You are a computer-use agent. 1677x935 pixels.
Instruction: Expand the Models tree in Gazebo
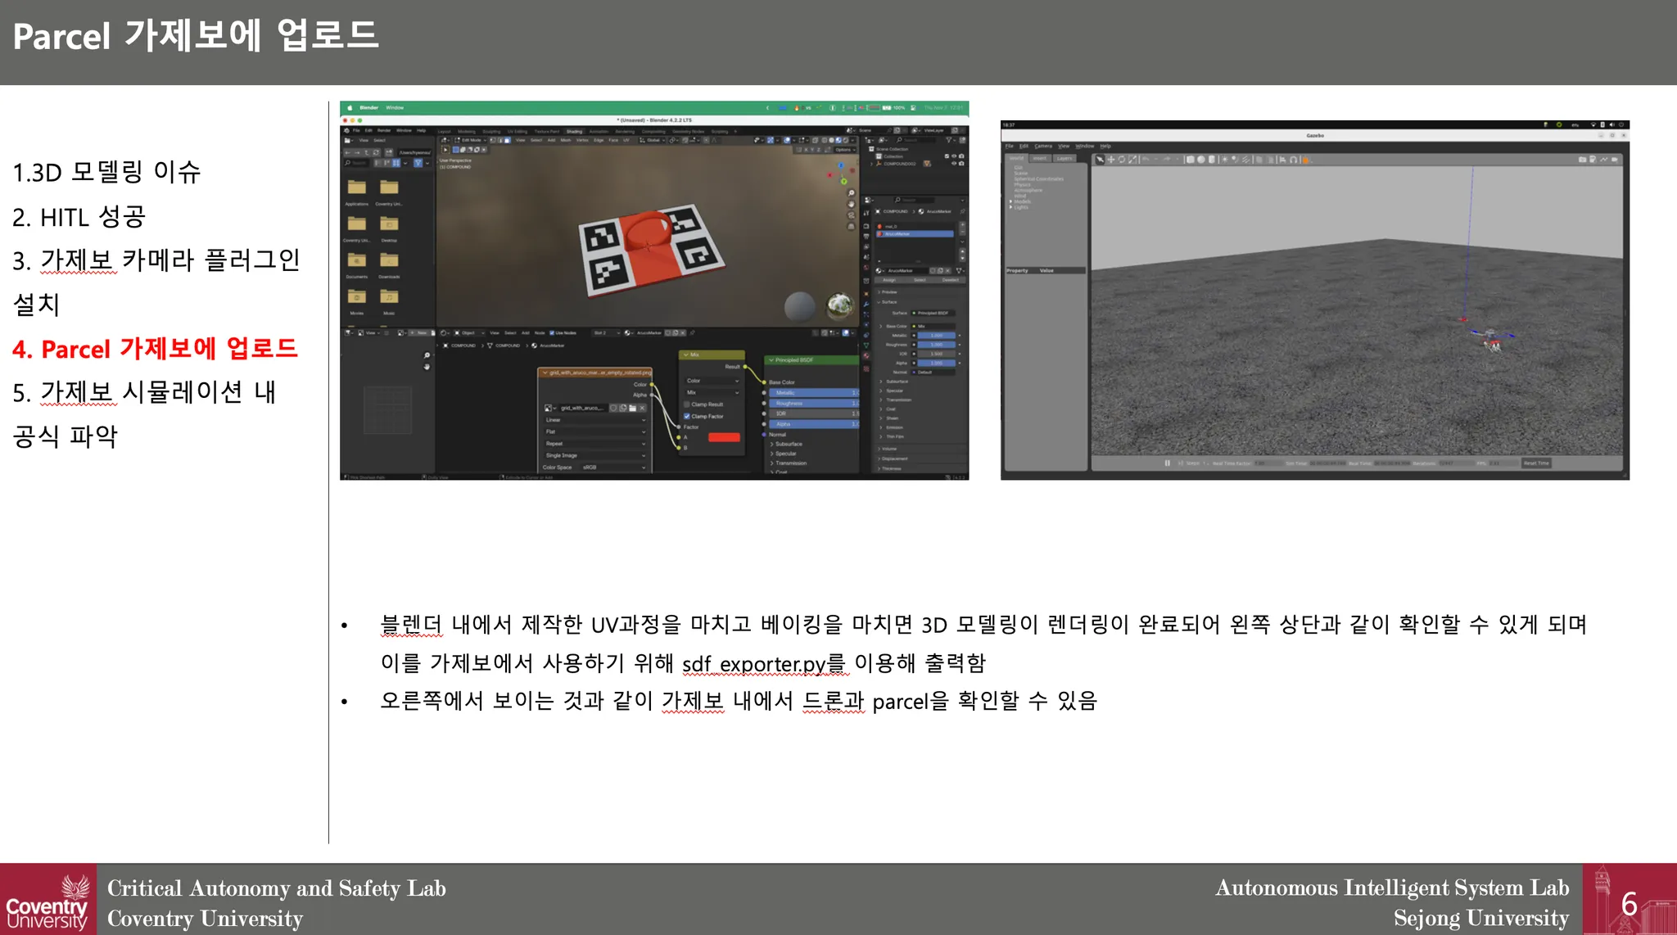pyautogui.click(x=1011, y=201)
